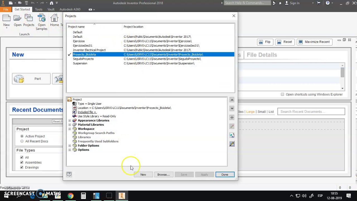The image size is (357, 201).
Task: Select the Active Project radio button
Action: (x=22, y=136)
